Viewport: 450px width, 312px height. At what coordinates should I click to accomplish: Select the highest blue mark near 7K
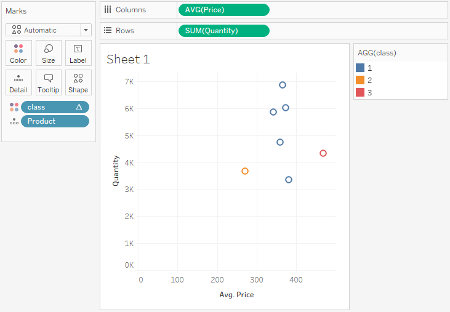tap(283, 85)
